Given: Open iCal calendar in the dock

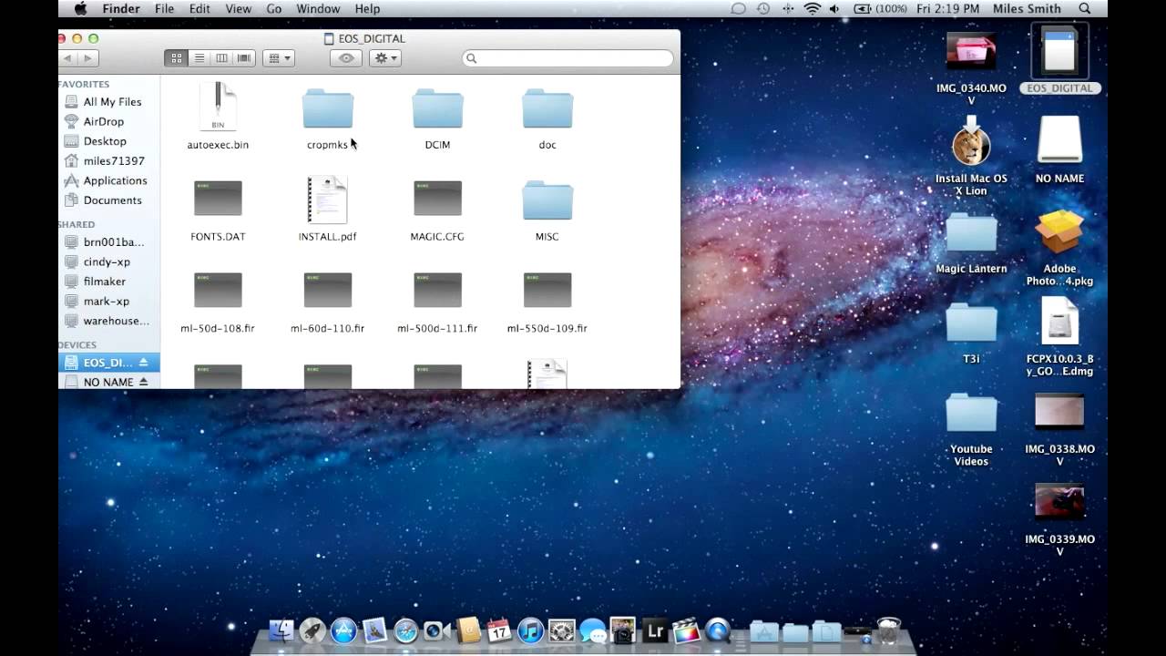Looking at the screenshot, I should (499, 630).
